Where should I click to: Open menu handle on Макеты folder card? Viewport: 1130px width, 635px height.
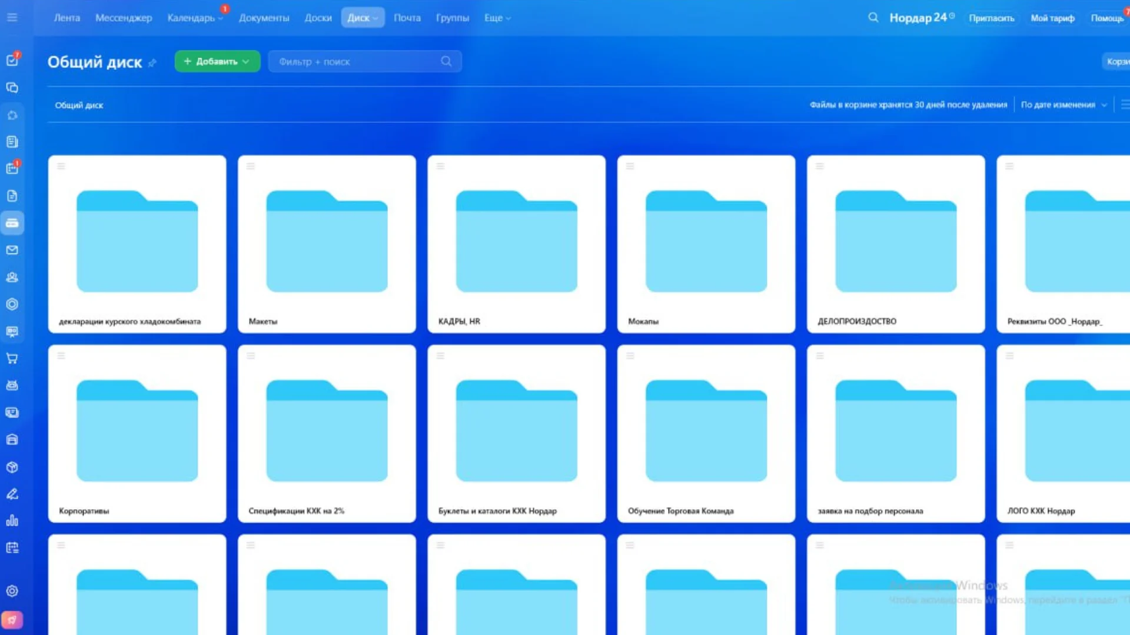[x=251, y=166]
